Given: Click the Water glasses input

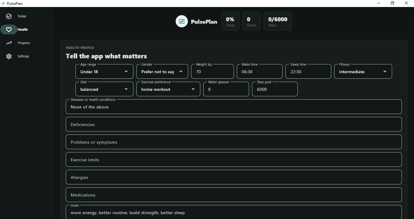Looking at the screenshot, I should (x=226, y=89).
